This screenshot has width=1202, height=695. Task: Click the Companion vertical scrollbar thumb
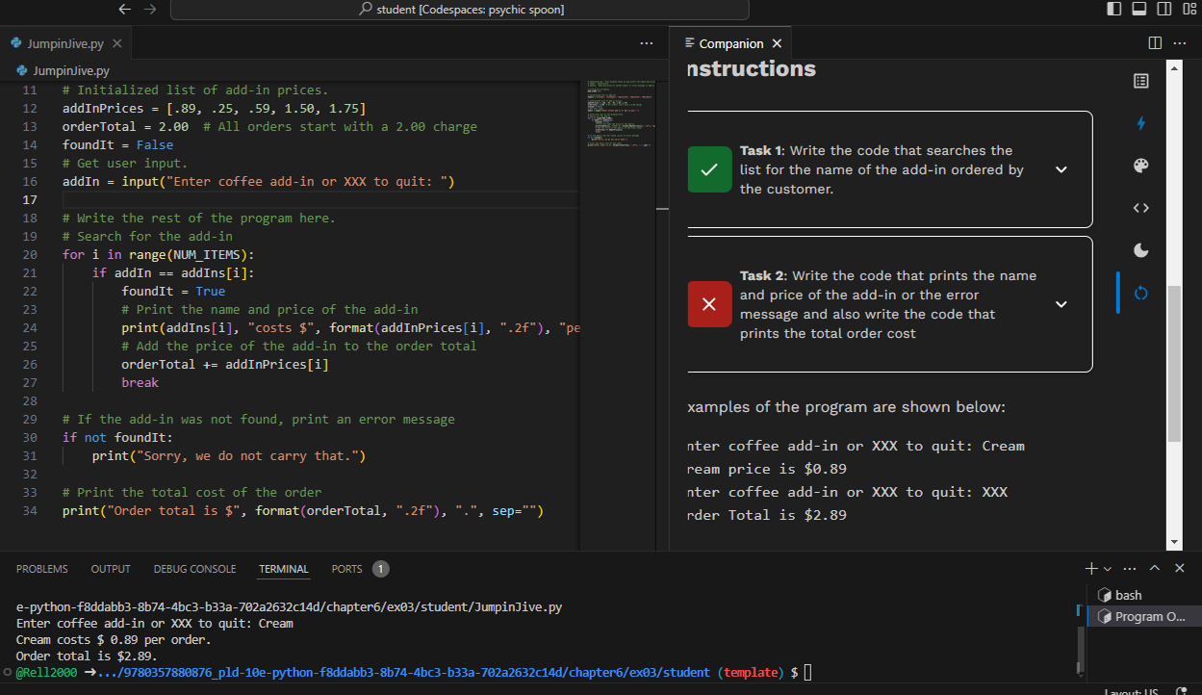pos(1174,364)
